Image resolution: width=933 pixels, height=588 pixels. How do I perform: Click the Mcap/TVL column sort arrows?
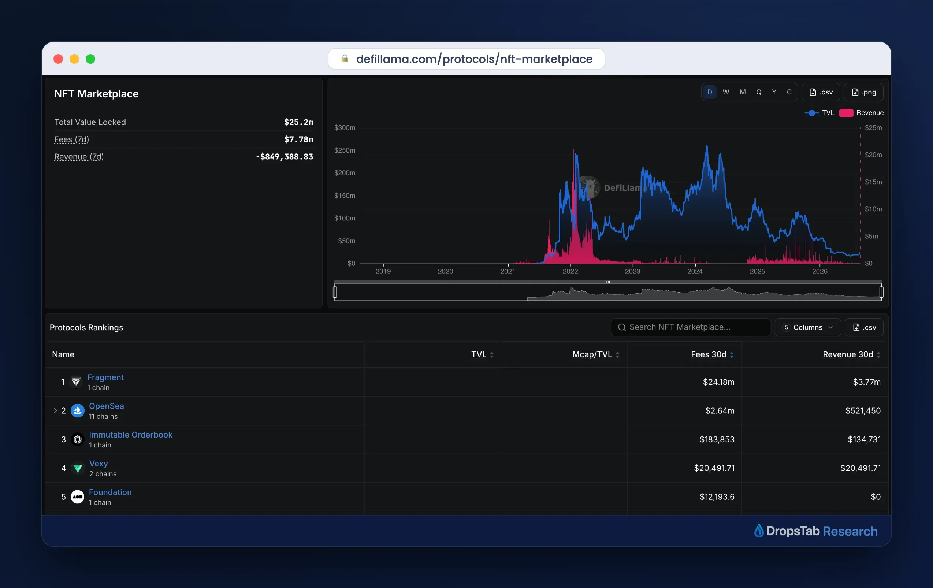[617, 354]
